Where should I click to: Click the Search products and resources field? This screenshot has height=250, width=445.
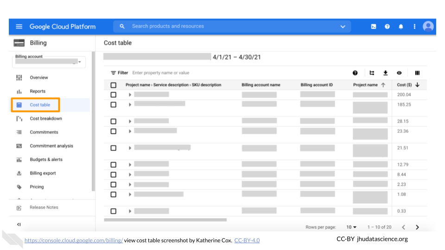(232, 26)
